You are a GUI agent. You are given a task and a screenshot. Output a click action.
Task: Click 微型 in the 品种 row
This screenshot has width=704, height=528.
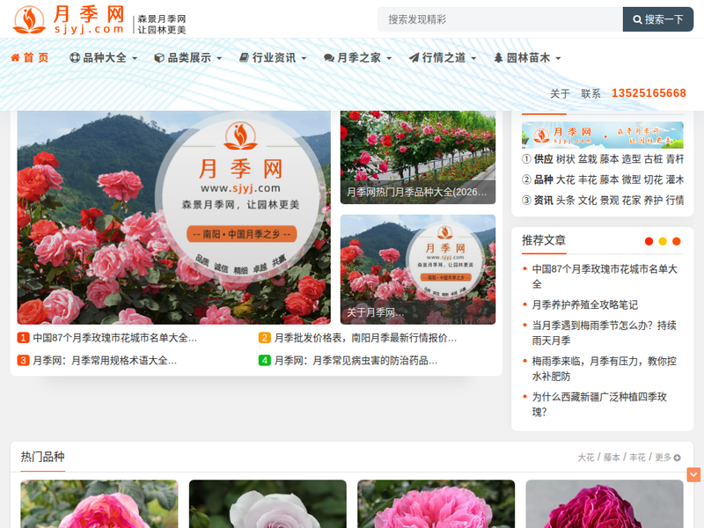click(x=631, y=180)
